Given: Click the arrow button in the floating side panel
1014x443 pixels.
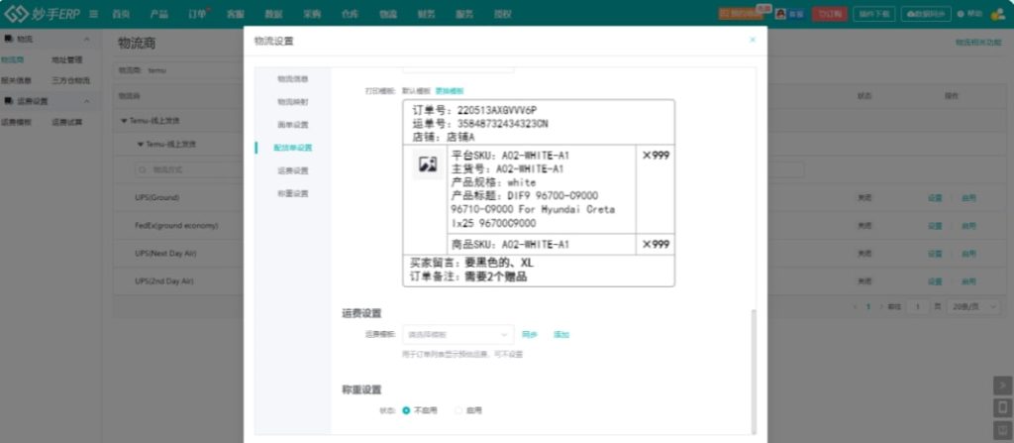Looking at the screenshot, I should [x=1002, y=386].
